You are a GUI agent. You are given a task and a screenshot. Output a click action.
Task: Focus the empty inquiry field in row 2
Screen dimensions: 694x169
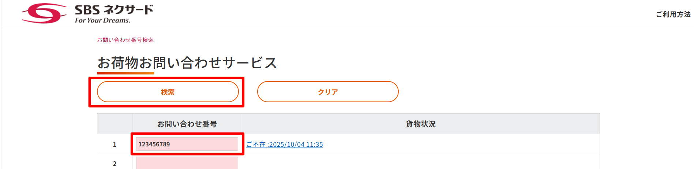tap(187, 163)
